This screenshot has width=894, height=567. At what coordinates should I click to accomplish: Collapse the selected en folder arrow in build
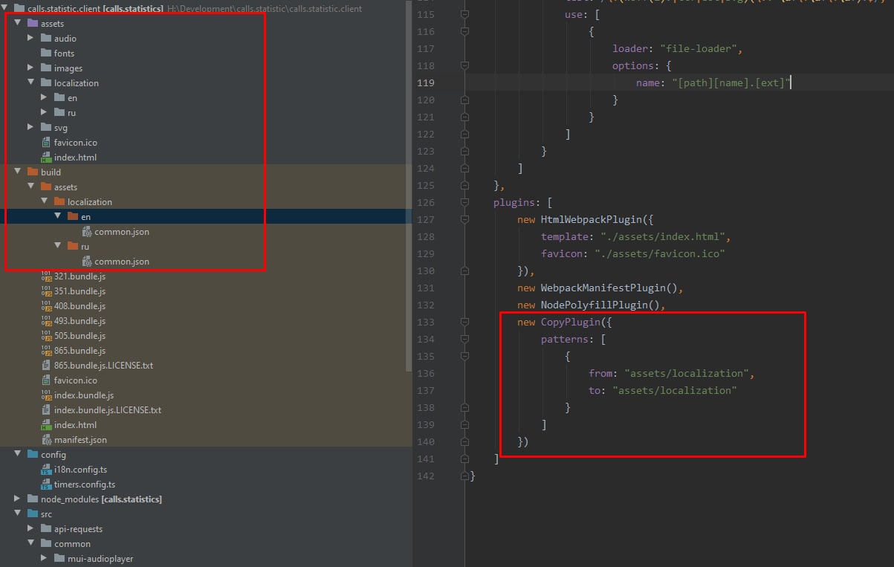click(x=58, y=216)
